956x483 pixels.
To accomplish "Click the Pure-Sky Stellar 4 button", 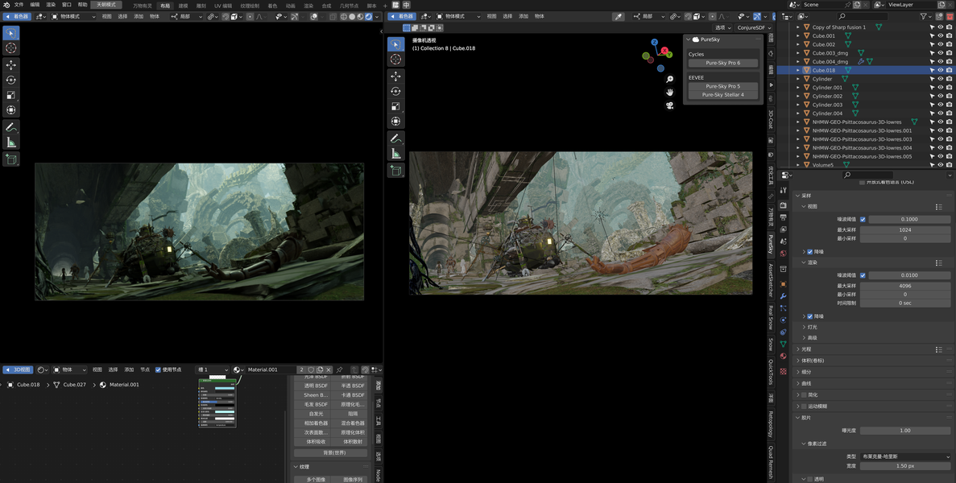I will point(723,95).
